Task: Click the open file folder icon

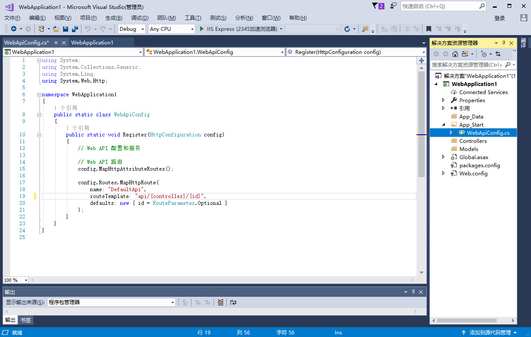Action: tap(56, 29)
